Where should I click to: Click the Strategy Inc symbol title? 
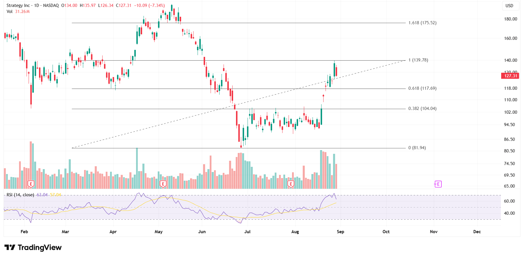18,5
